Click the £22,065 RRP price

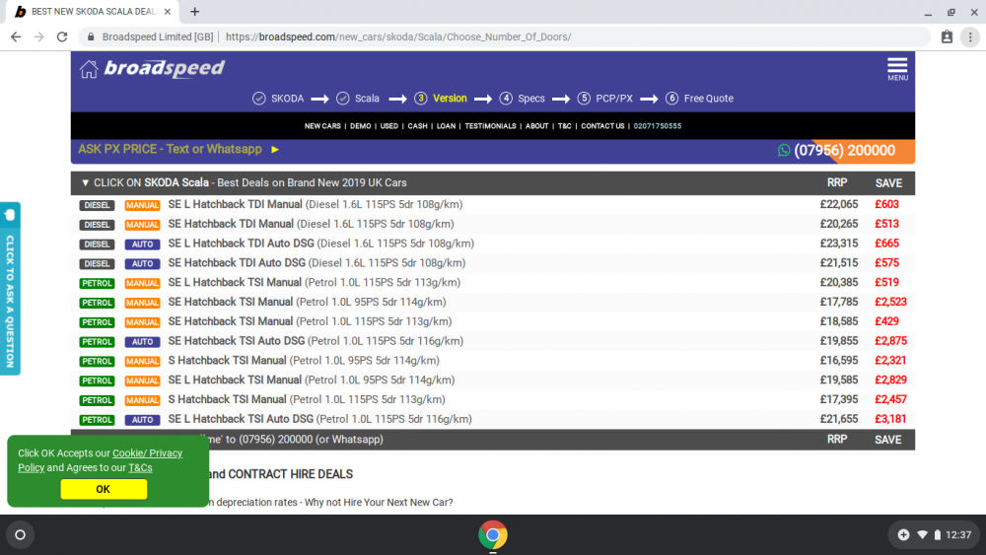838,205
